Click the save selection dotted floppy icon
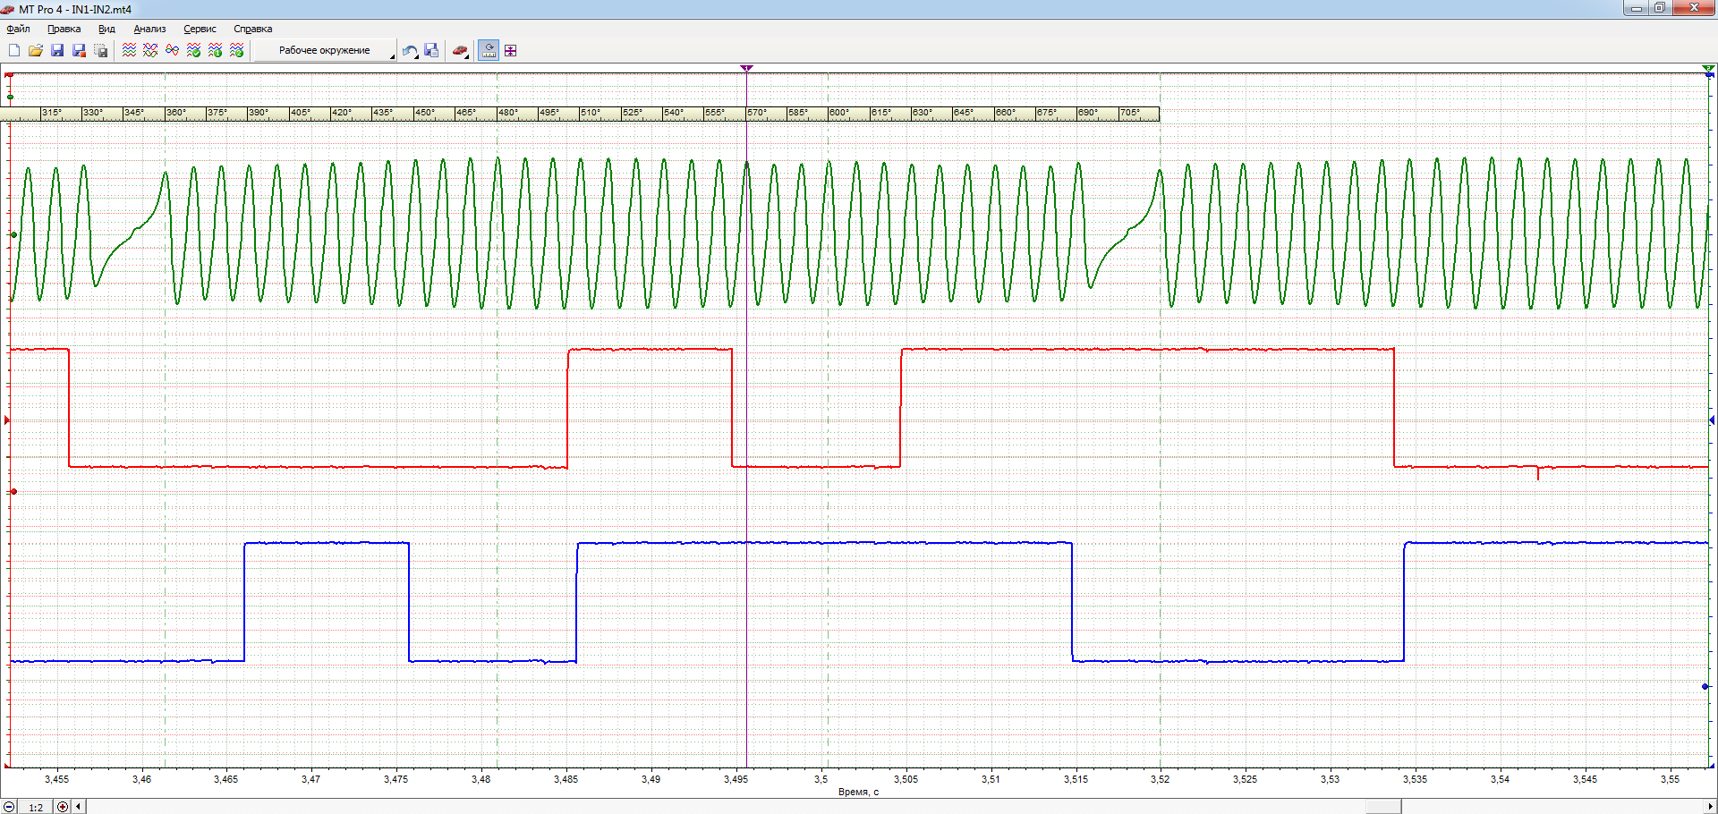The height and width of the screenshot is (814, 1718). pyautogui.click(x=101, y=50)
